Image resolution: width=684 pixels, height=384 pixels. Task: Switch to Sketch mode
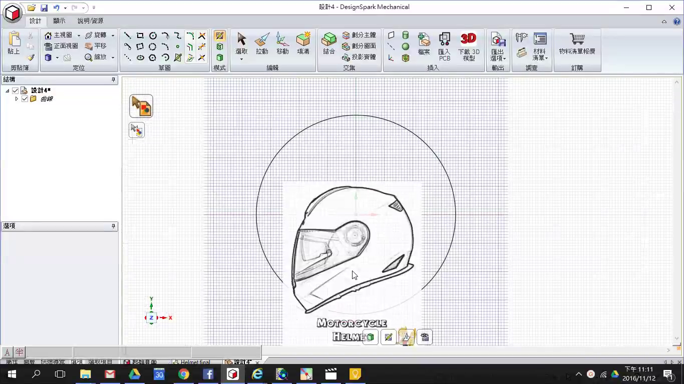(219, 35)
